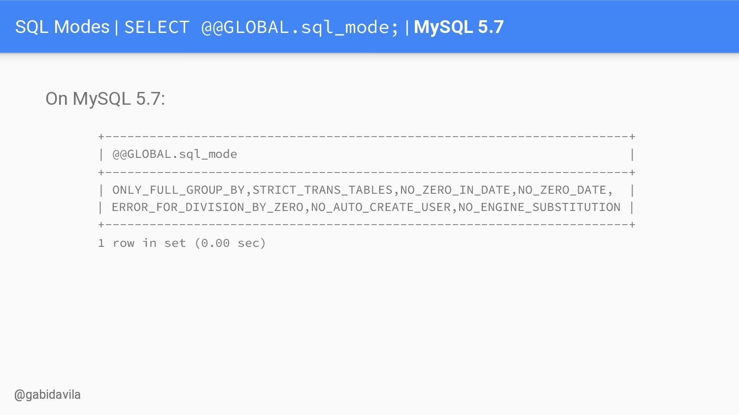This screenshot has width=739, height=415.
Task: Click the top dashed border of the table
Action: (367, 136)
